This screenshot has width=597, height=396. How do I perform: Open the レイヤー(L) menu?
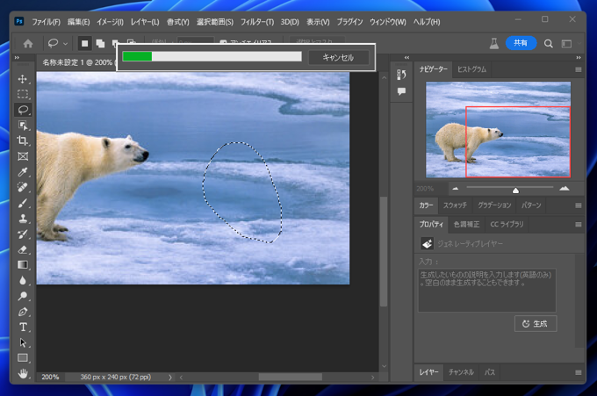point(145,22)
